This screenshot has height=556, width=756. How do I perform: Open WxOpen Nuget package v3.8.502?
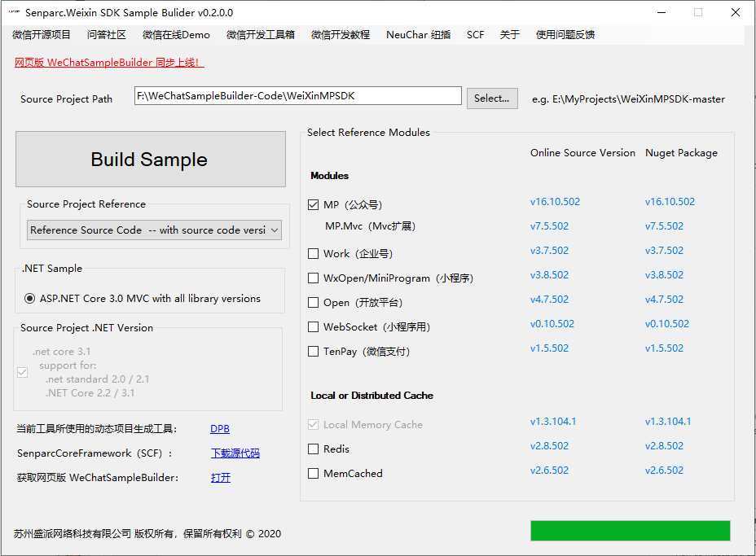(664, 275)
